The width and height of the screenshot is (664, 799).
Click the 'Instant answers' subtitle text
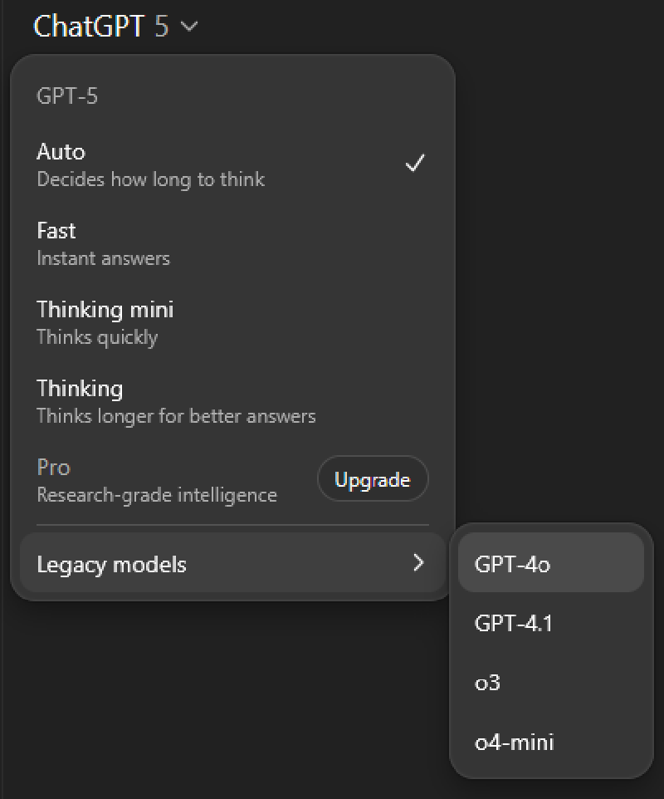(104, 258)
